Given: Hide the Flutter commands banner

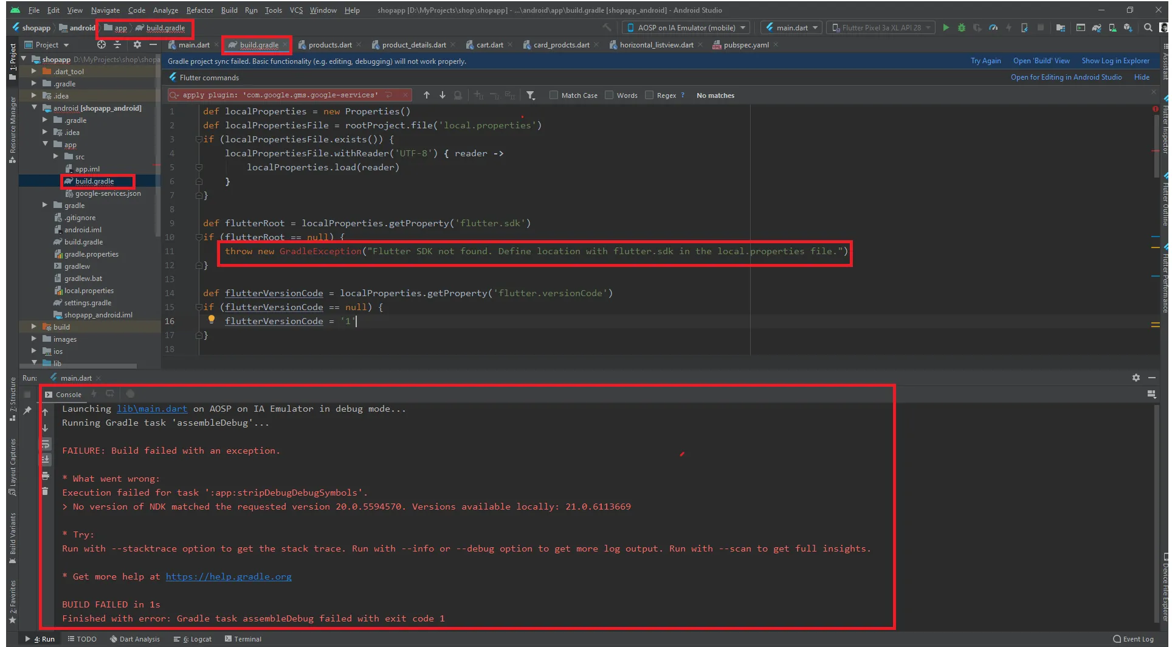Looking at the screenshot, I should pyautogui.click(x=1142, y=77).
